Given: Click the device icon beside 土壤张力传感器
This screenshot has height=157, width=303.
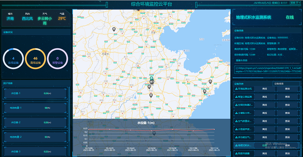Looking at the screenshot, I should (x=236, y=112).
